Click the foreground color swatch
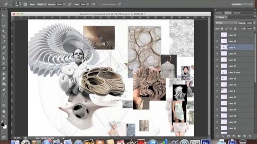The image size is (257, 144). coord(3,124)
